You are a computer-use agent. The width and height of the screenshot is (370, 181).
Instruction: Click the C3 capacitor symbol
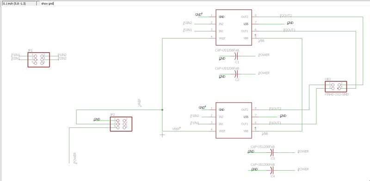pyautogui.click(x=272, y=152)
